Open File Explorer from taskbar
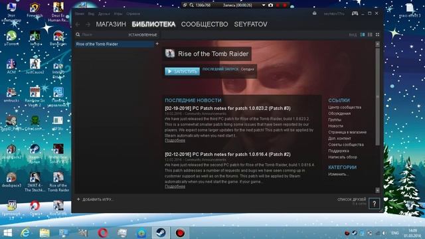Image resolution: width=425 pixels, height=239 pixels. (44, 233)
